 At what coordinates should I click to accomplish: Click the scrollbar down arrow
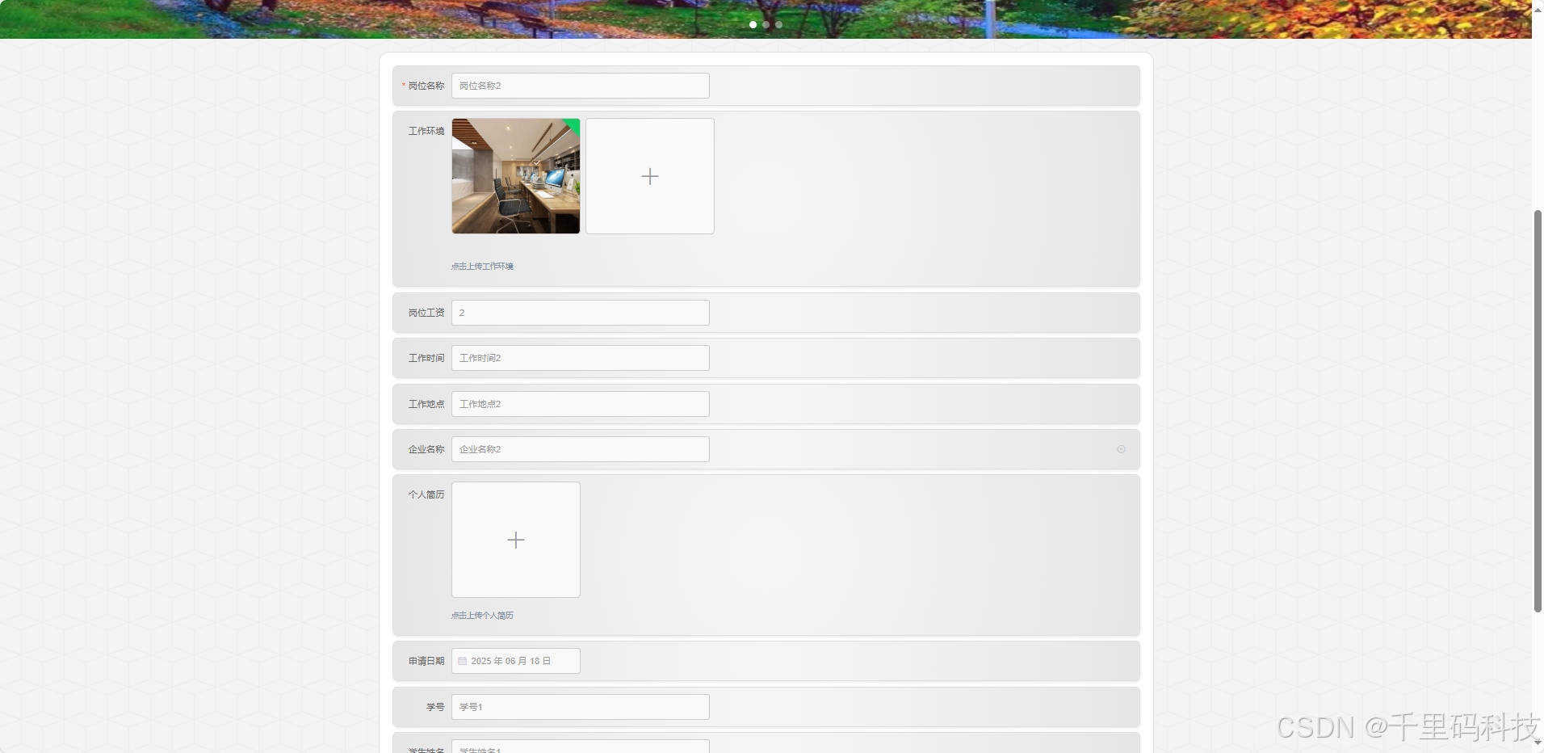(1538, 742)
